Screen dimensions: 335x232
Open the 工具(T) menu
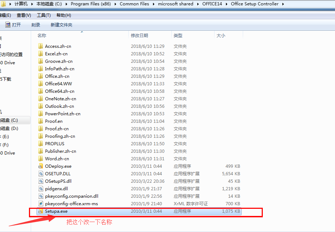44,15
